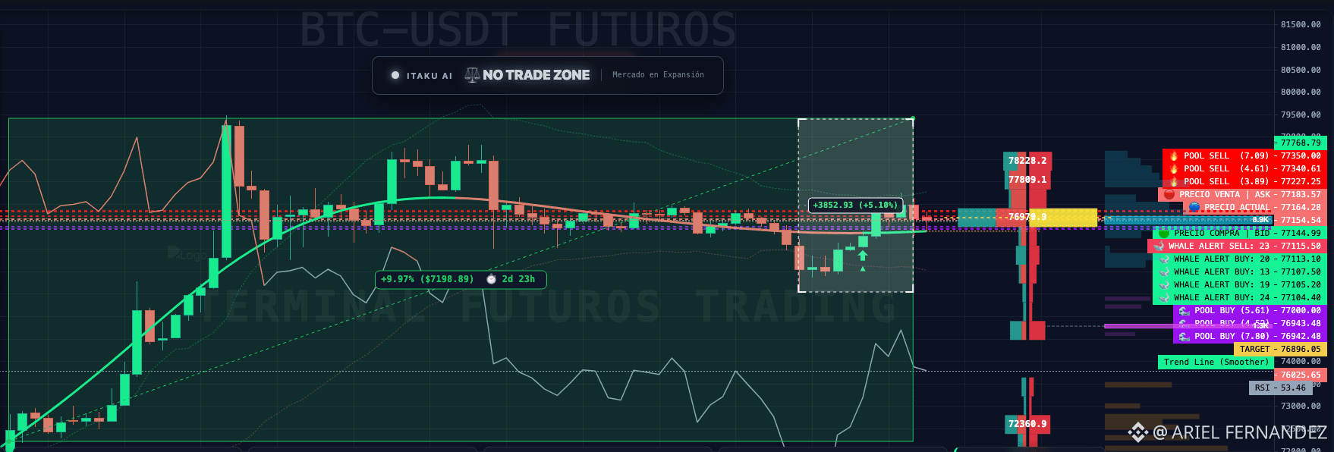Click the yellow point-of-control bar in volume profile
The width and height of the screenshot is (1334, 452).
[1063, 218]
